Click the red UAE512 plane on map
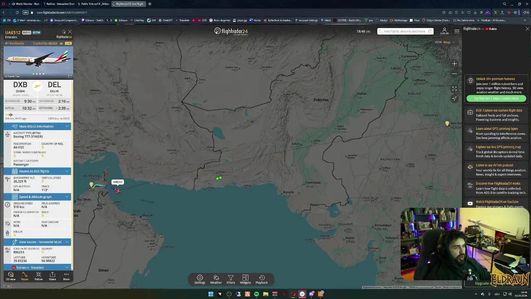The width and height of the screenshot is (531, 299). click(x=118, y=190)
